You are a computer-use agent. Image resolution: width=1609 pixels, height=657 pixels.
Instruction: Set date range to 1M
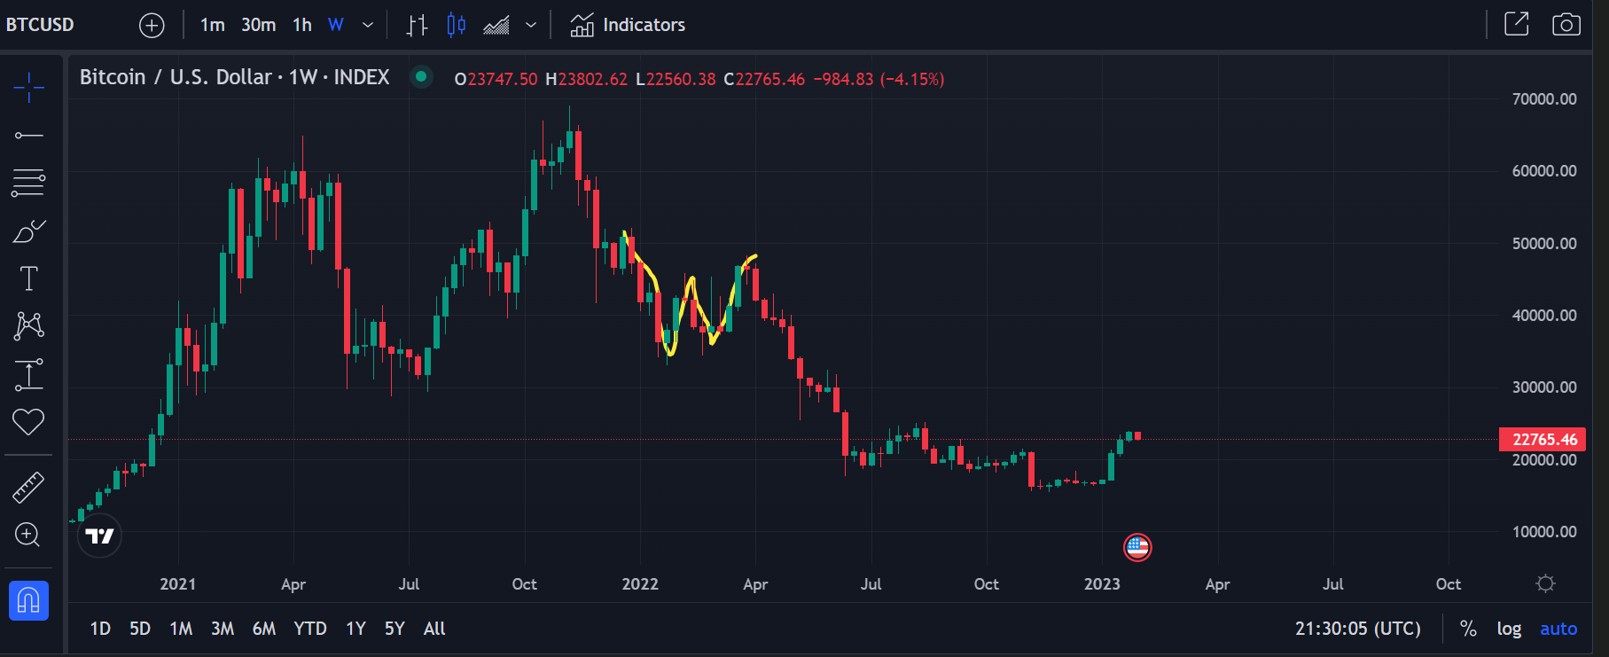[181, 629]
